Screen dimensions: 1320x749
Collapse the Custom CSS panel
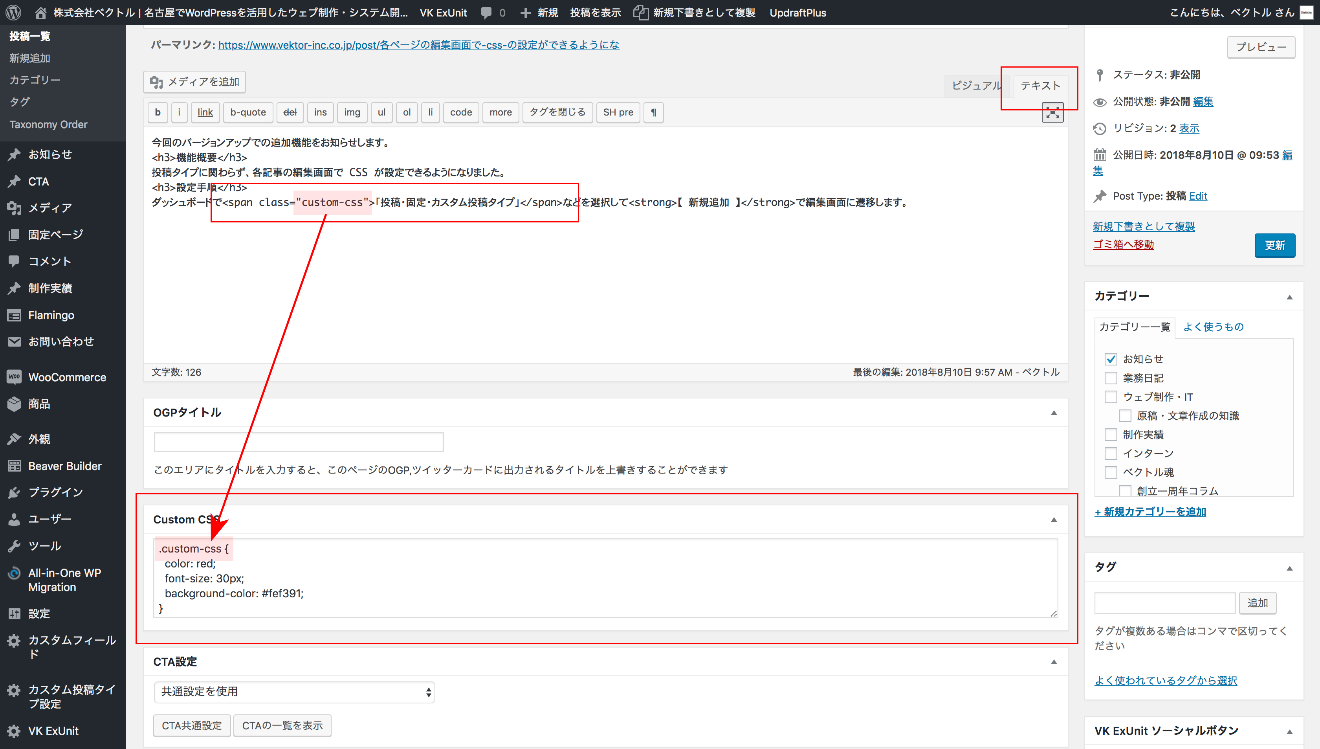(x=1054, y=520)
